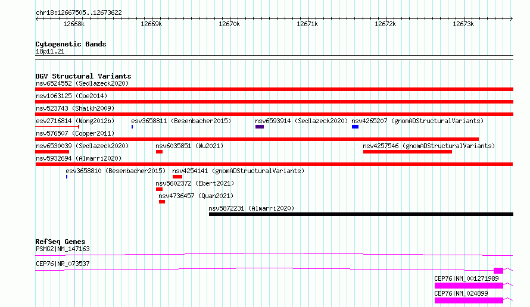530x307 pixels.
Task: Click ruler position 12668k
Action: pyautogui.click(x=74, y=24)
